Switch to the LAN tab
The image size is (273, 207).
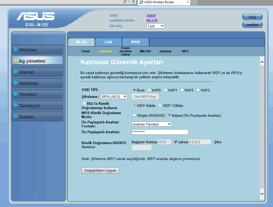coord(108,42)
